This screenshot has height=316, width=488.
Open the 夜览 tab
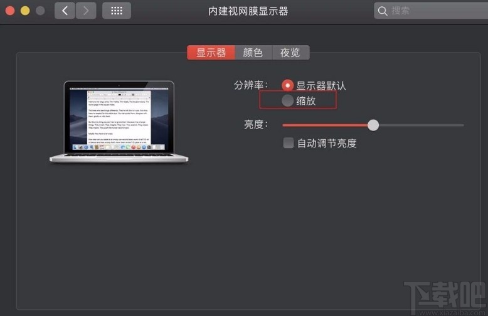[290, 53]
